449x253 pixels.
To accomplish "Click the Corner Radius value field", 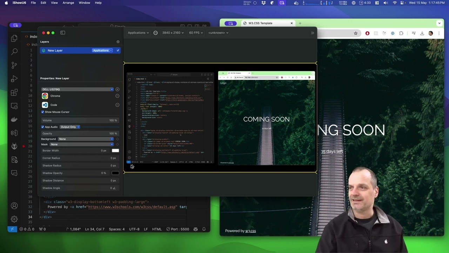I will [x=80, y=158].
